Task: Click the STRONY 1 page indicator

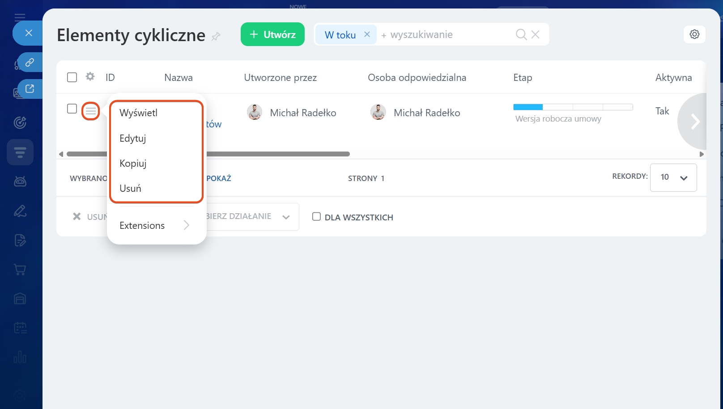Action: point(366,178)
